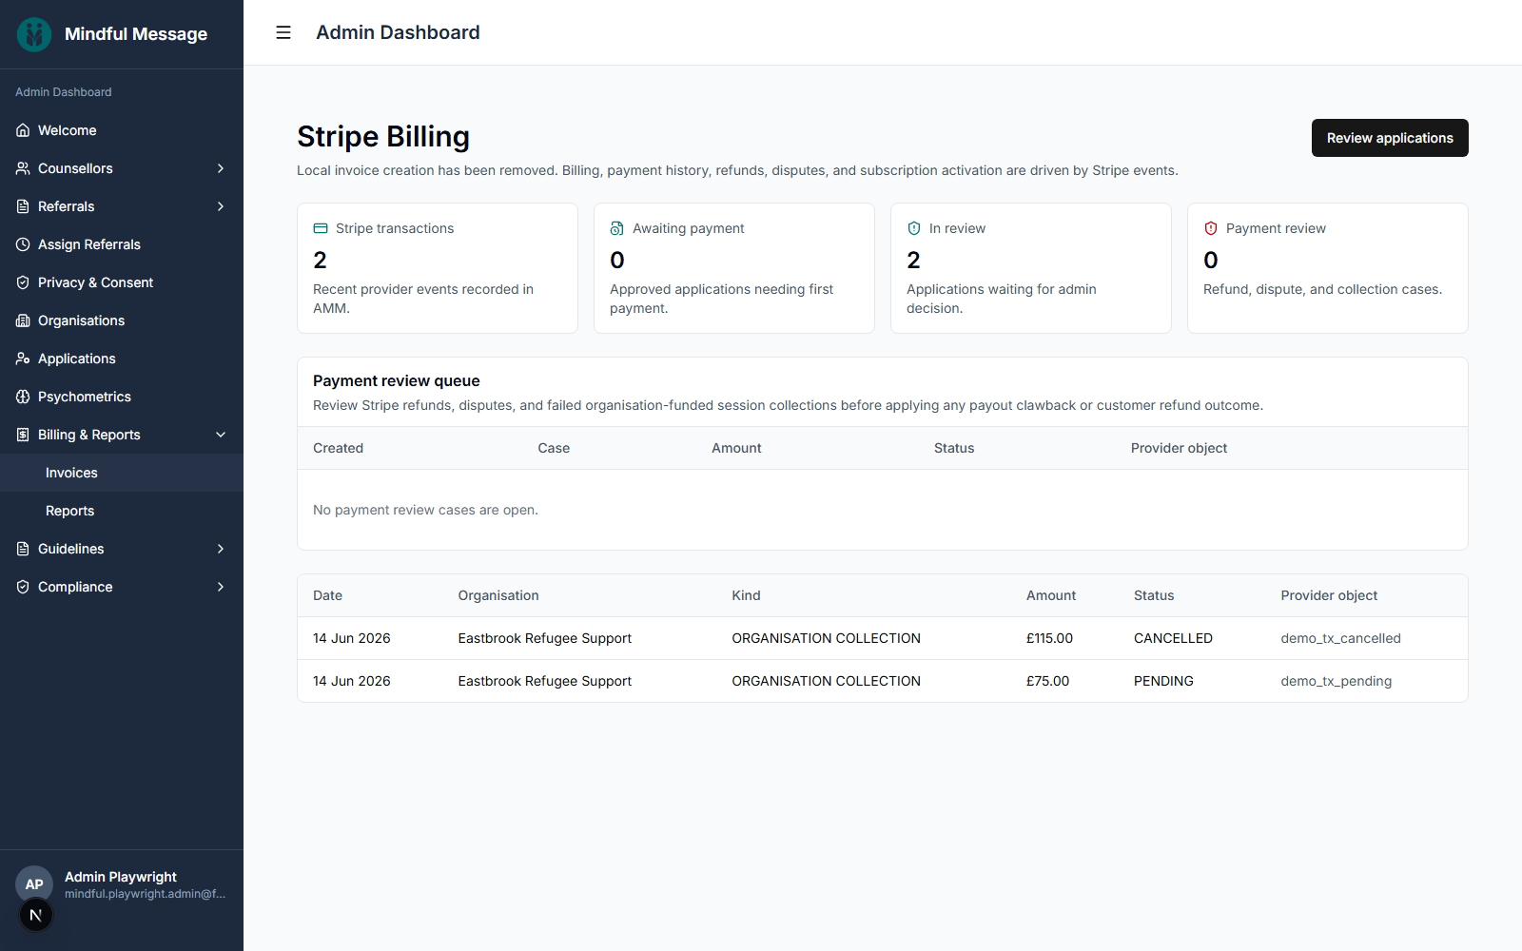Expand the Referrals submenu chevron

[x=221, y=206]
